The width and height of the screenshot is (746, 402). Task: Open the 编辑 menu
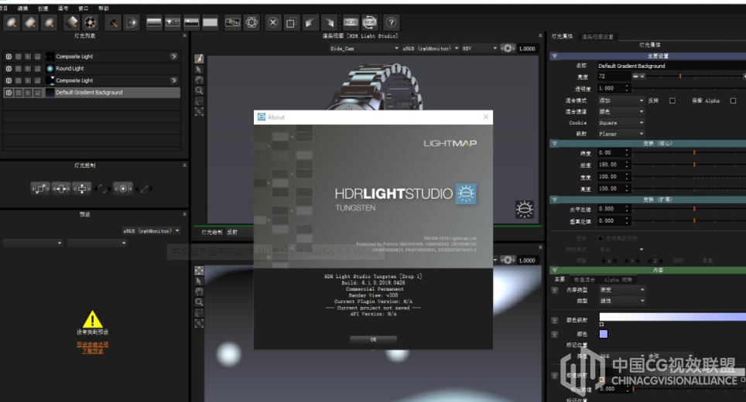[x=22, y=8]
